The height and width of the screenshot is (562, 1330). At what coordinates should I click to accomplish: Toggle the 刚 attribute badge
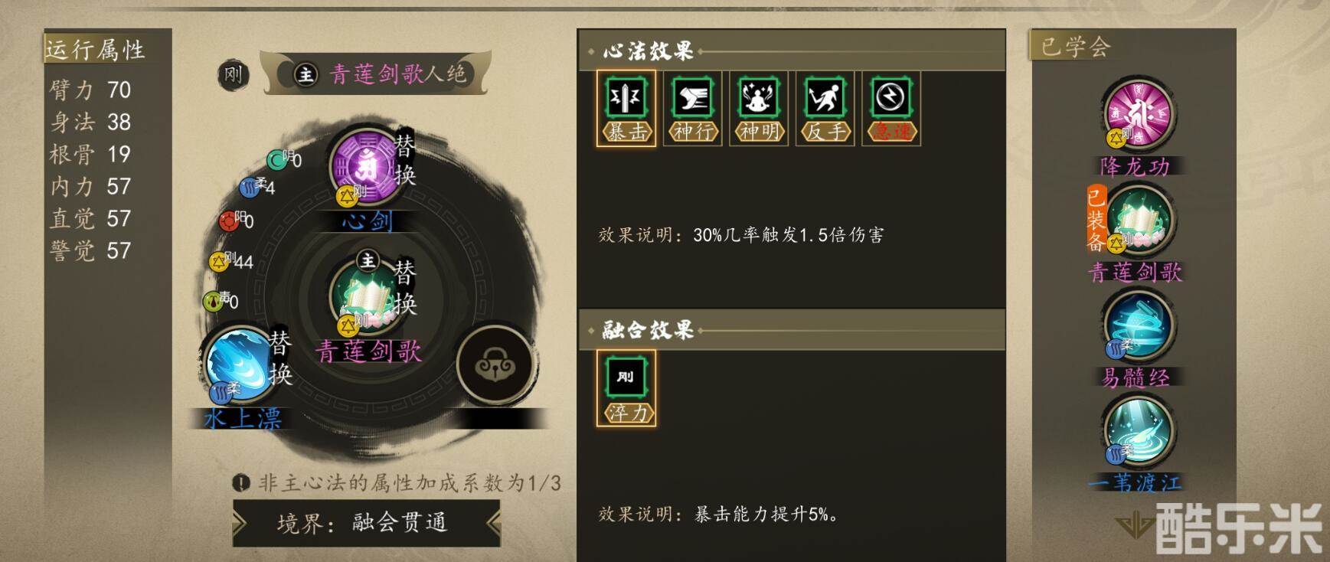click(x=234, y=74)
